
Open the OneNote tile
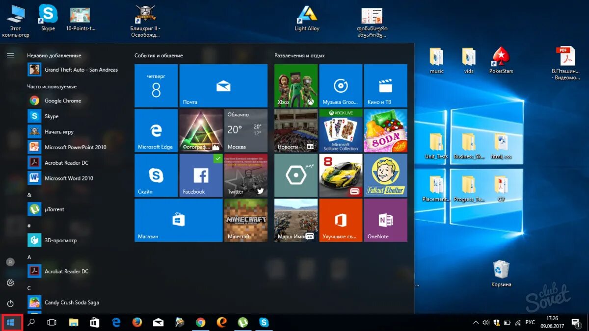386,220
